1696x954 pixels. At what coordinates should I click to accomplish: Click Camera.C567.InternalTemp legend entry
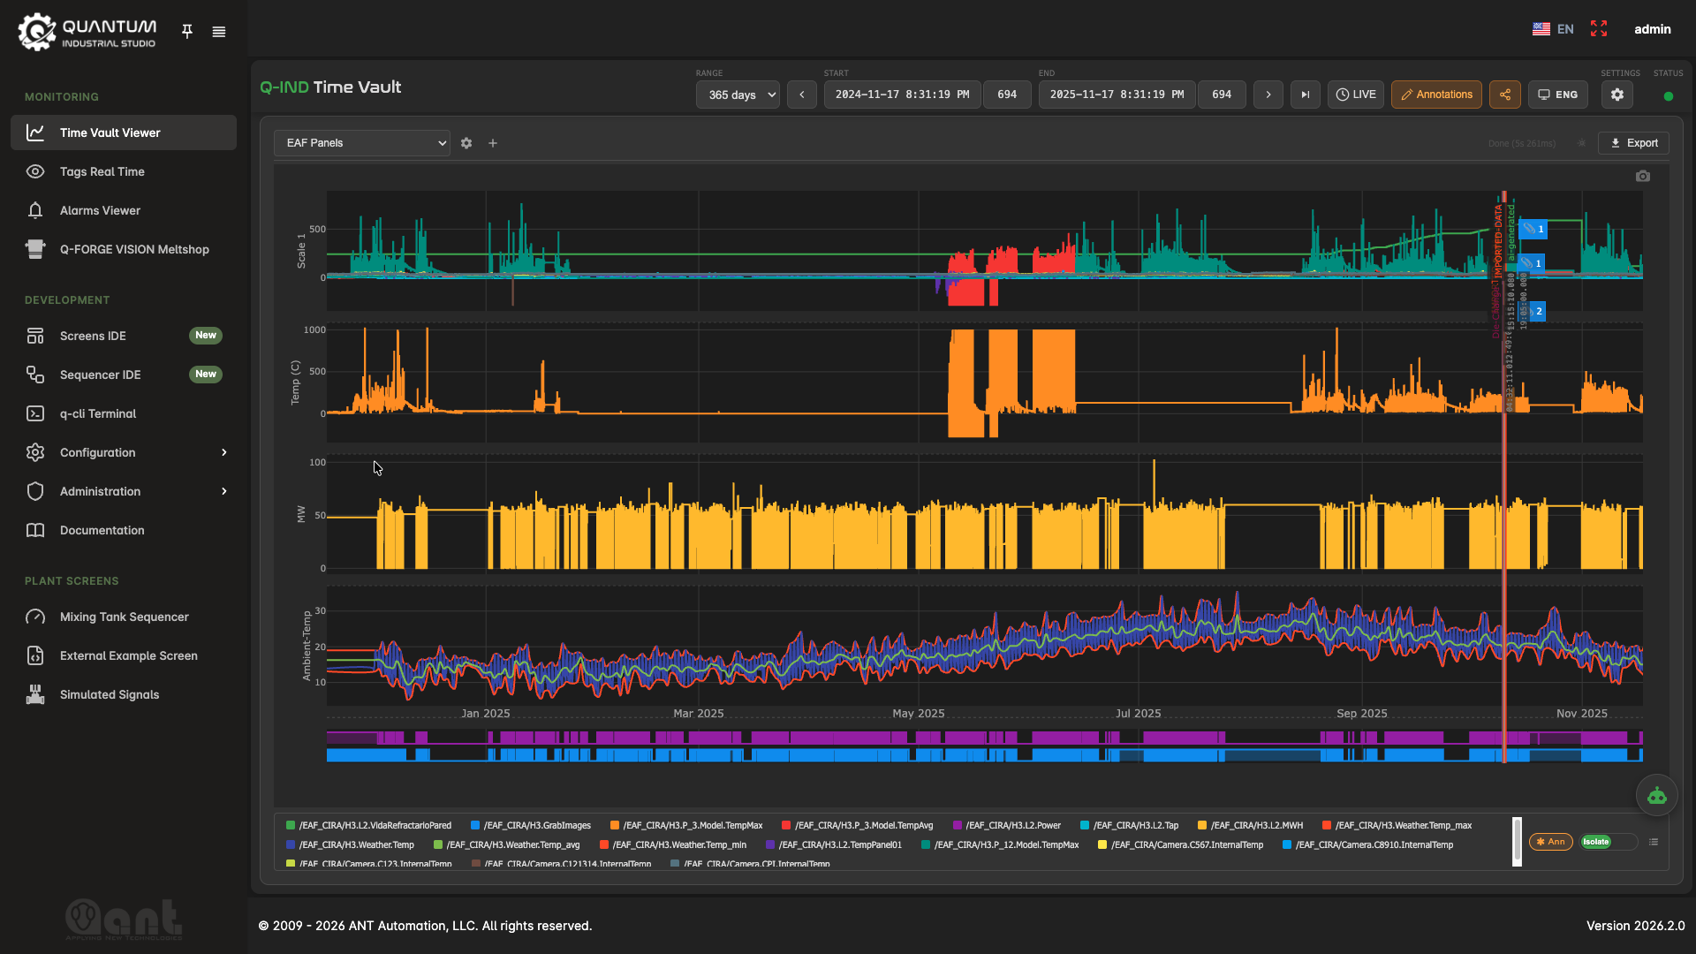(x=1180, y=845)
